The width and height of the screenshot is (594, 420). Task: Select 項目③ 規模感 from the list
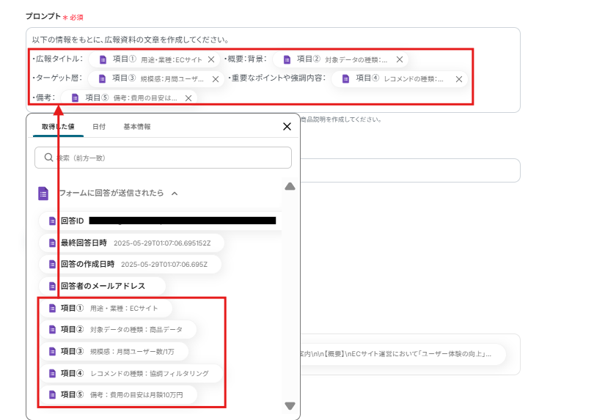tap(114, 351)
